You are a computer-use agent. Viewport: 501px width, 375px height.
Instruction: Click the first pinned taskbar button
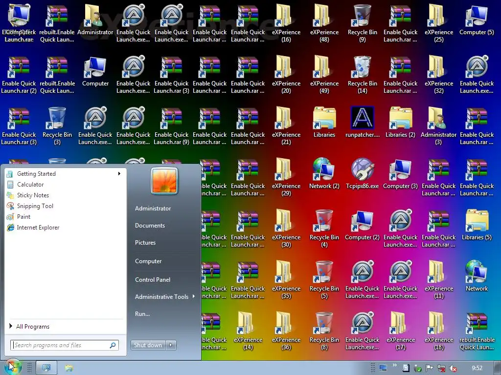coord(46,368)
